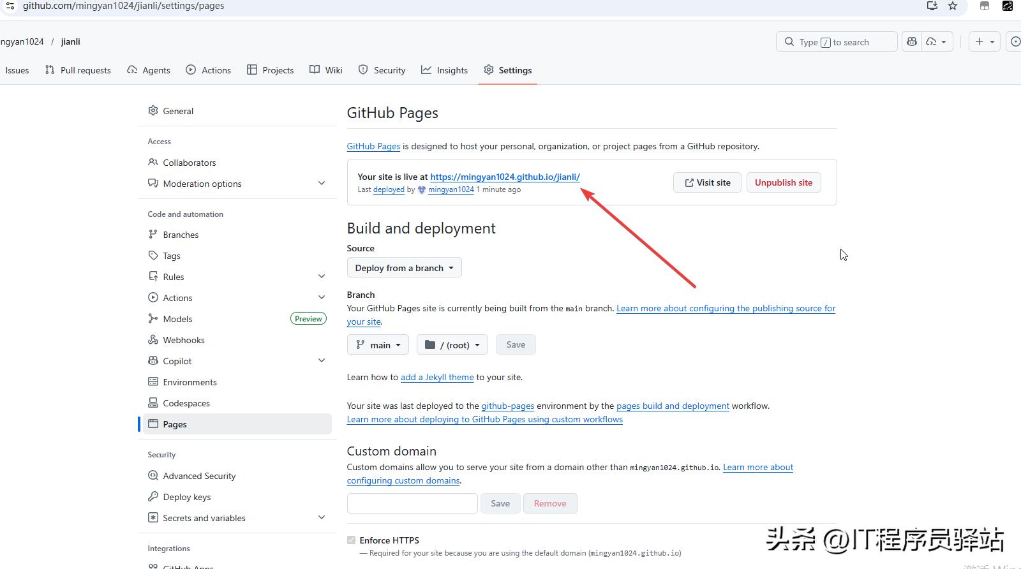Expand the Rules sidebar section

coord(322,277)
